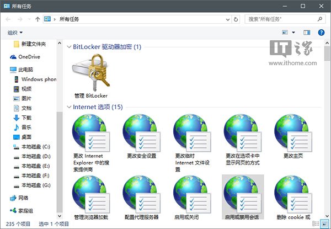Select the highlighted 启用或禁用会话 task
This screenshot has height=229, width=331.
click(x=243, y=198)
